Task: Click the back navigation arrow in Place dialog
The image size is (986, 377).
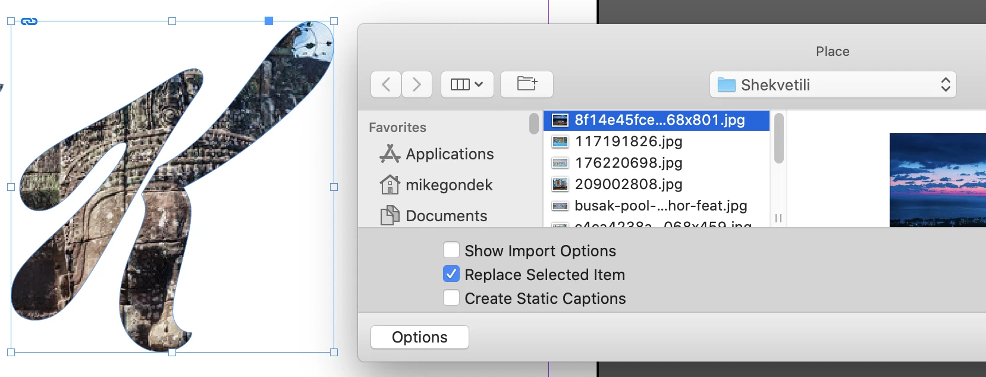Action: click(386, 84)
